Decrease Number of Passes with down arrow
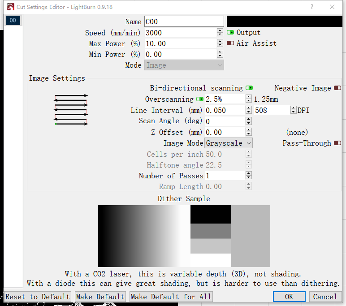346x306 pixels. click(249, 178)
